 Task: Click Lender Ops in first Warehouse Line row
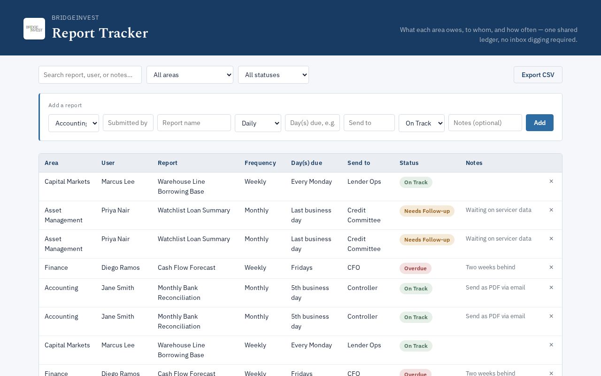(x=364, y=181)
